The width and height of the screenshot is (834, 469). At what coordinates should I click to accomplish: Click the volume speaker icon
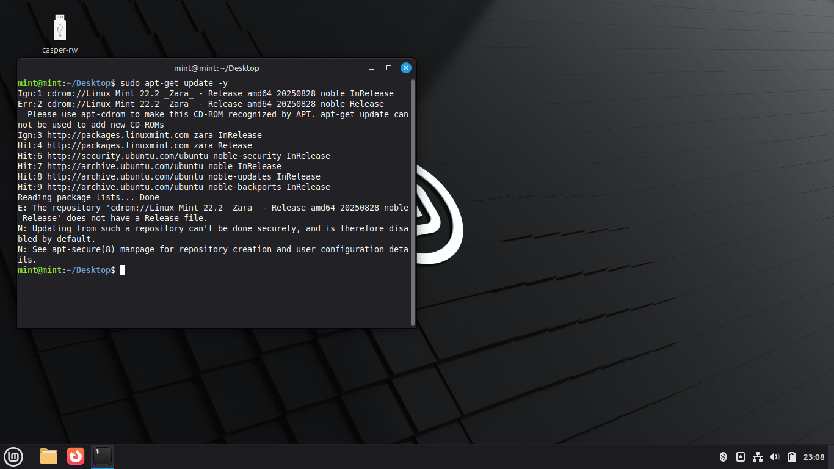pyautogui.click(x=775, y=457)
